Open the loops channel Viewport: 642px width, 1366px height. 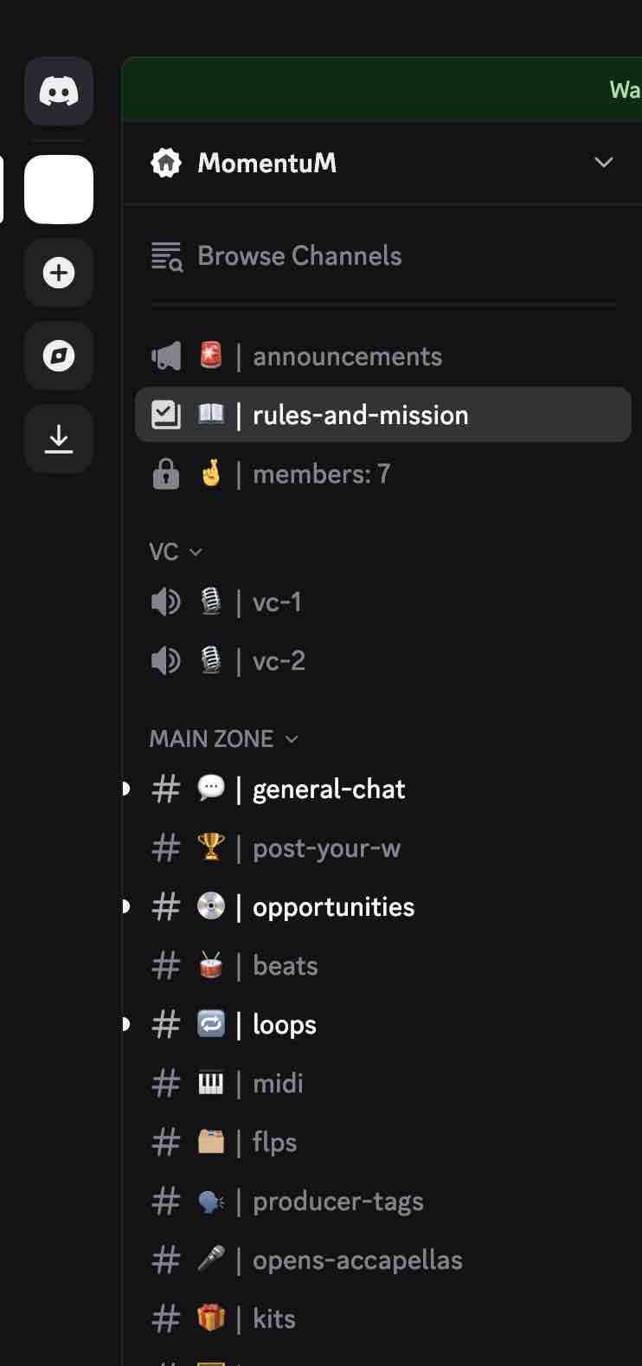point(284,1025)
